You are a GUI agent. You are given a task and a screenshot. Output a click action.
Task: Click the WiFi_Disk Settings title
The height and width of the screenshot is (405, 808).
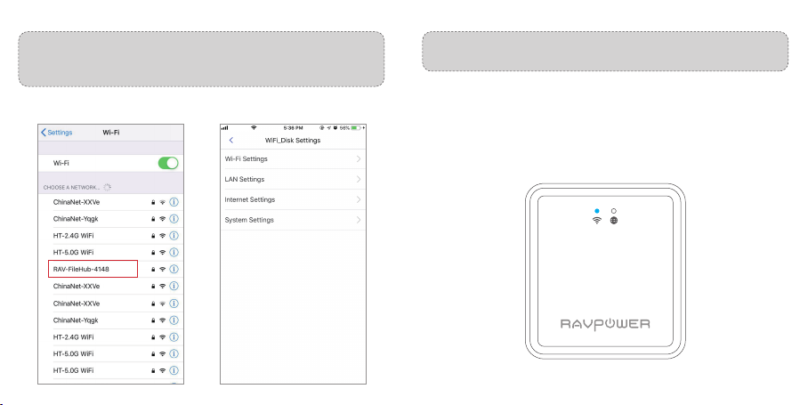tap(293, 140)
